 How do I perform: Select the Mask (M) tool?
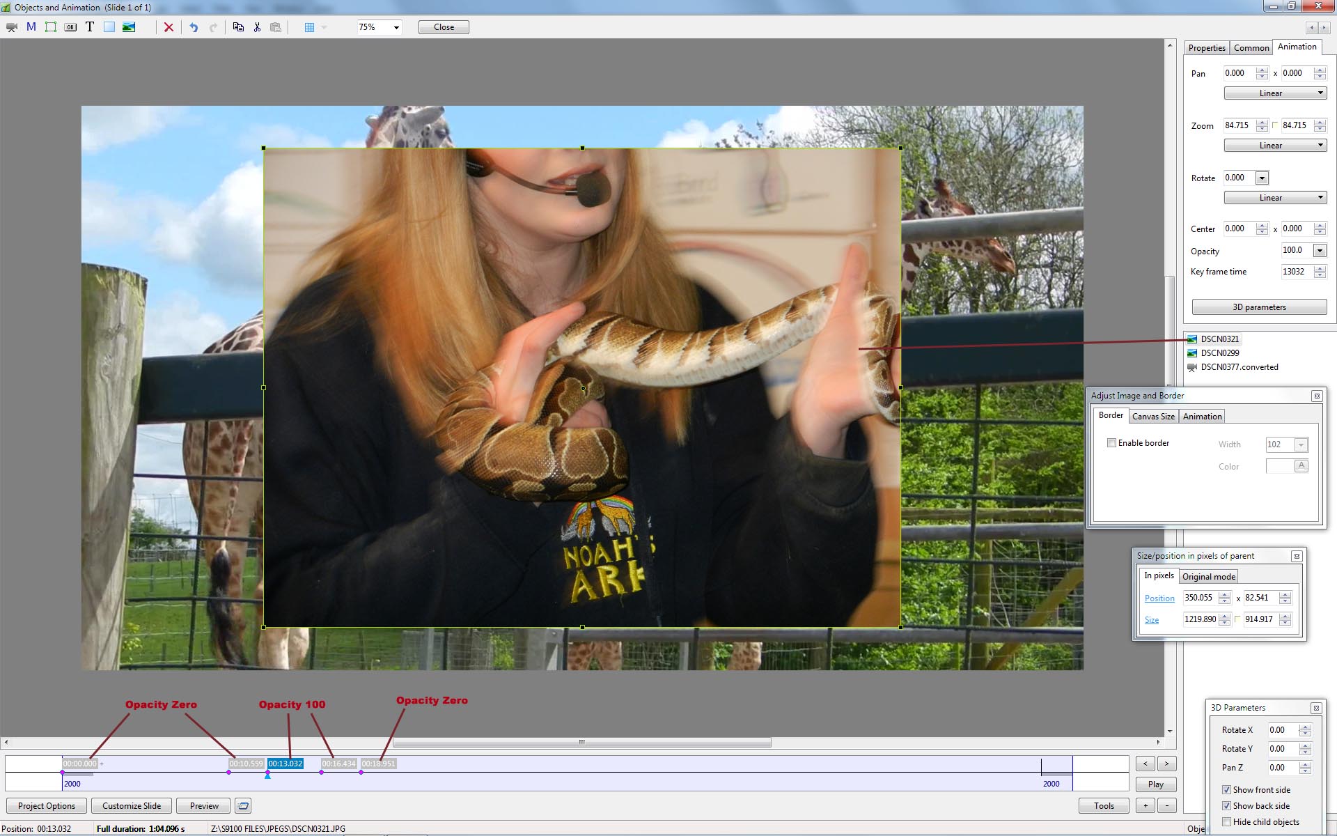tap(31, 27)
